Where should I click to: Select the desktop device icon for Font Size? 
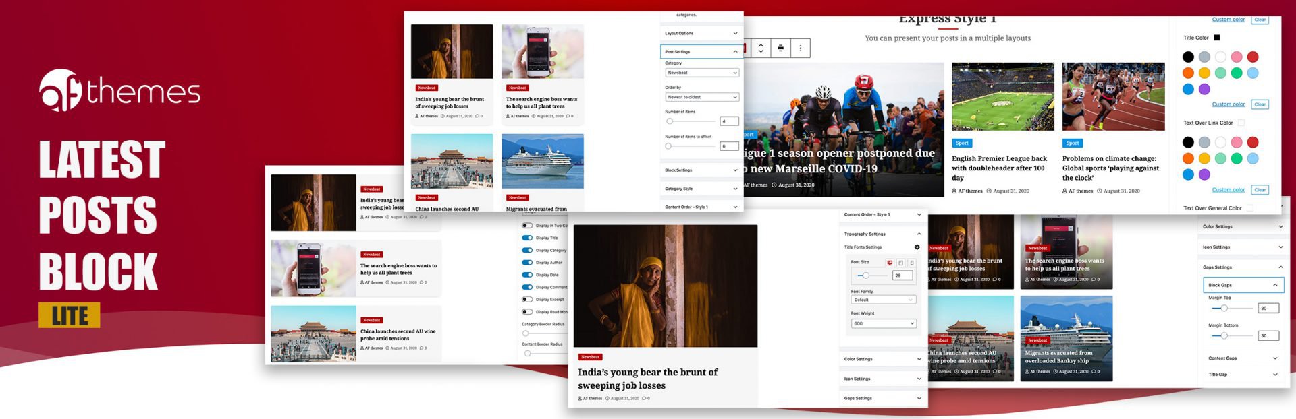click(890, 263)
